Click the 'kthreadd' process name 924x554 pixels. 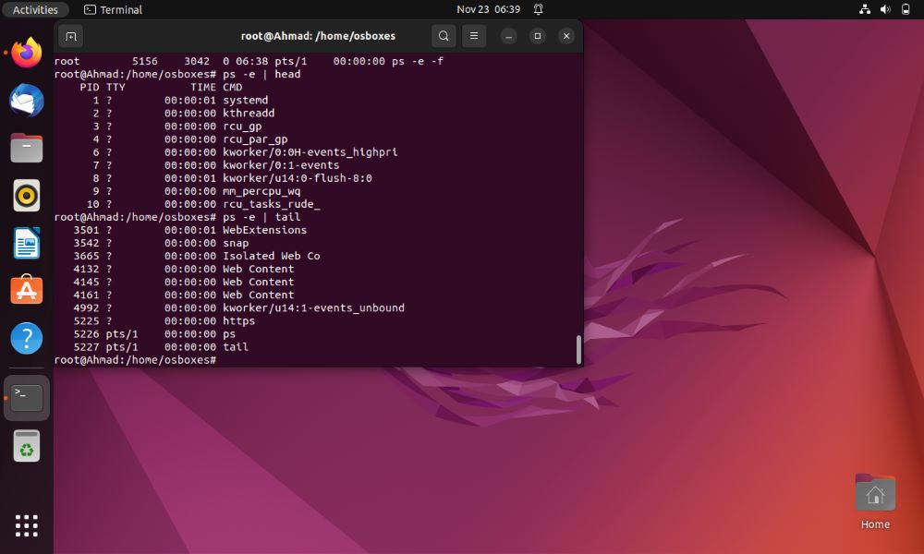(249, 113)
